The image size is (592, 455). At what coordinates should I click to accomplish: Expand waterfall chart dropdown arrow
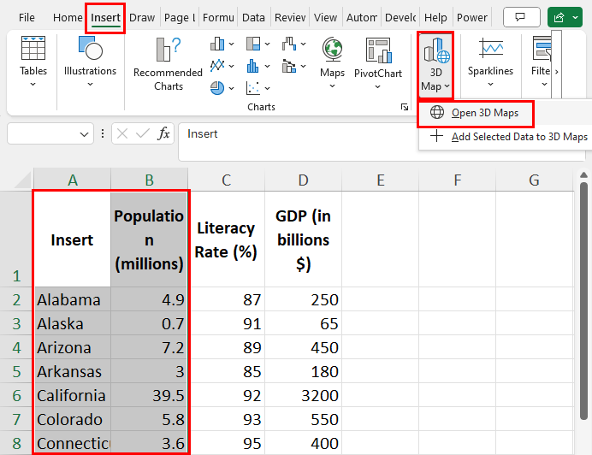[x=303, y=44]
